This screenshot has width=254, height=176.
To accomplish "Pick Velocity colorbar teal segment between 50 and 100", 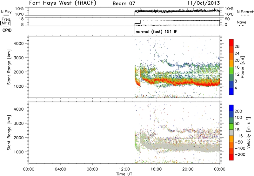I will tap(231, 120).
